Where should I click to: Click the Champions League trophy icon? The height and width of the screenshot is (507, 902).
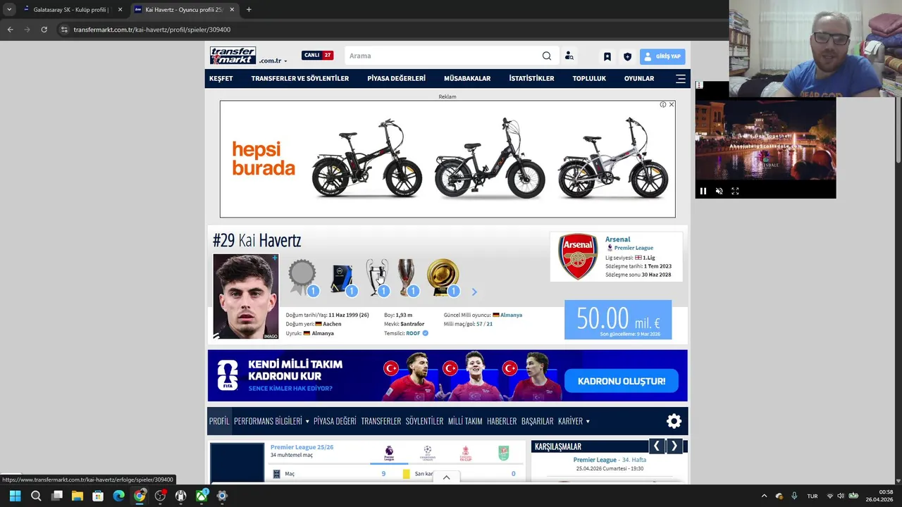pos(377,277)
